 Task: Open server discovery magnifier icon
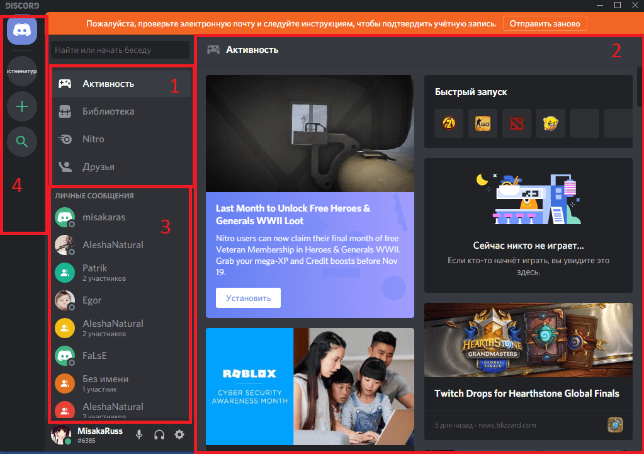(x=22, y=142)
